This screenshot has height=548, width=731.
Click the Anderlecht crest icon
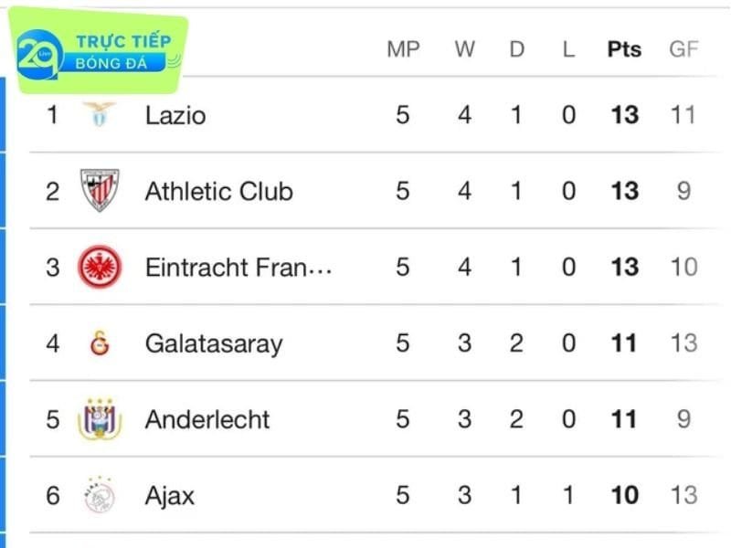click(100, 418)
